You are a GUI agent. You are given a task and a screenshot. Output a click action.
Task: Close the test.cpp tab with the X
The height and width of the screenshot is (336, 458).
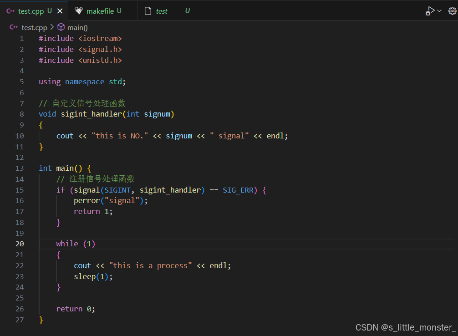click(60, 11)
